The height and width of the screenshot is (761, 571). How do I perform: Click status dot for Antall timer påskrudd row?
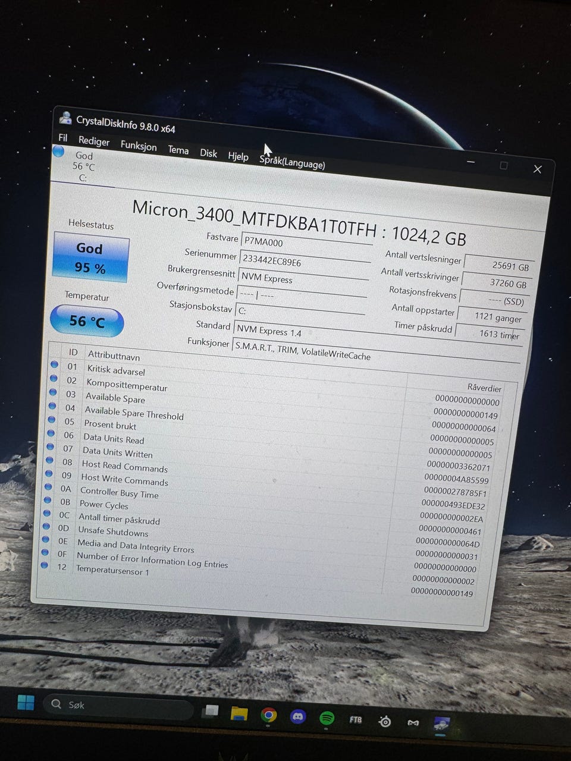[x=46, y=513]
